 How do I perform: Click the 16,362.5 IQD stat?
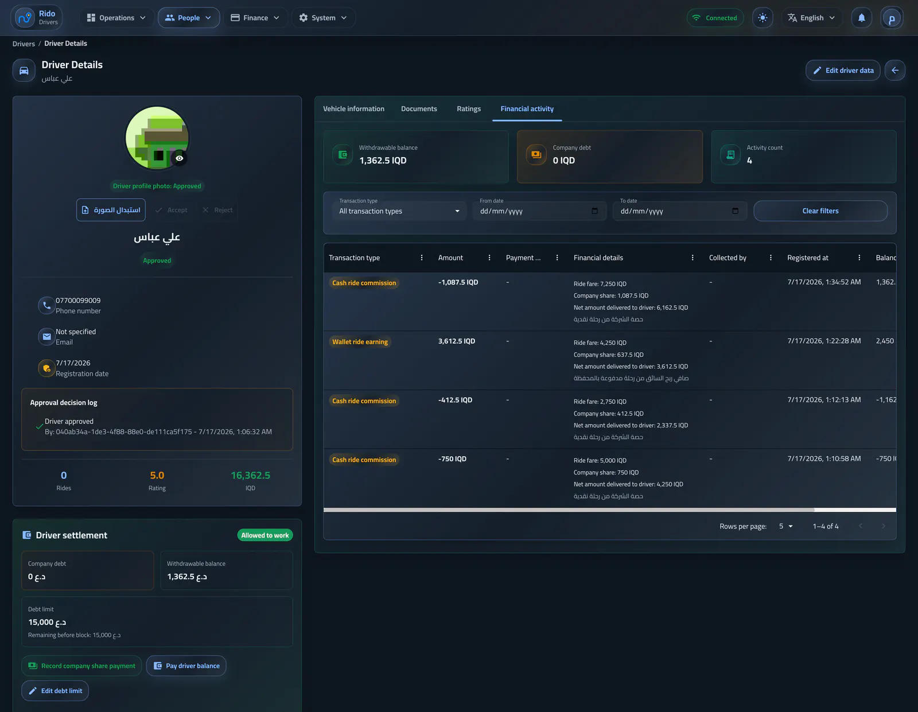click(250, 476)
